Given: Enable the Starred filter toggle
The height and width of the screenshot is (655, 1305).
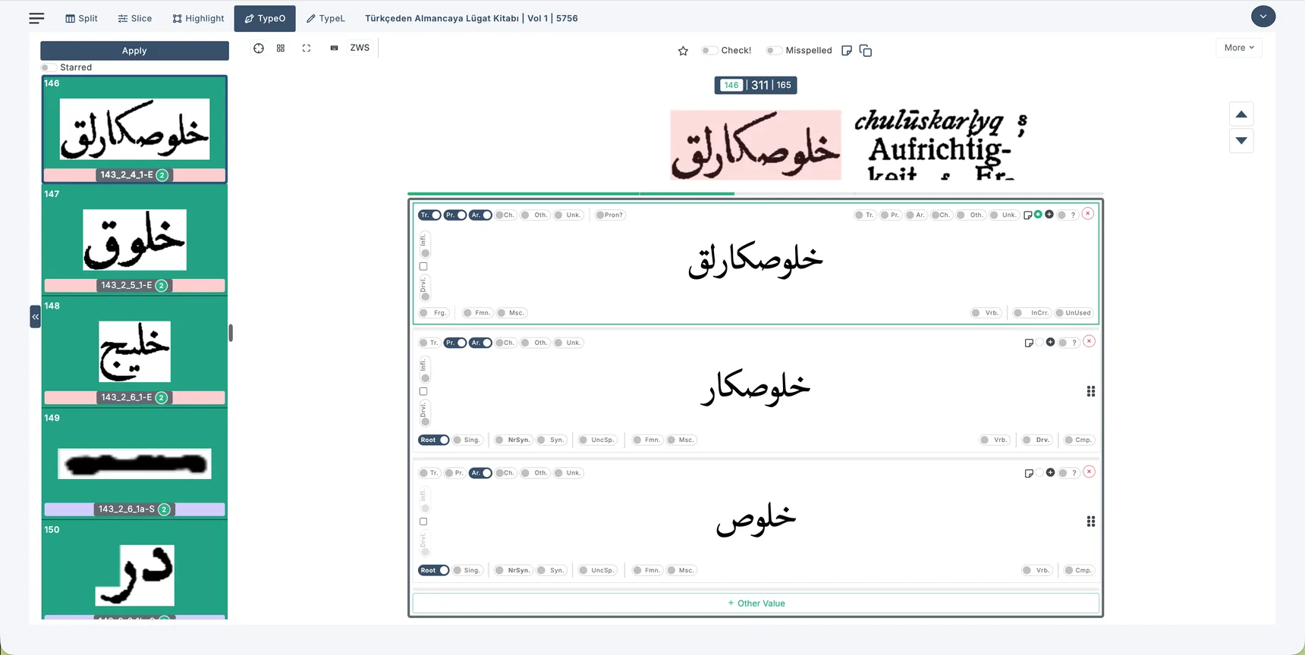Looking at the screenshot, I should 49,67.
